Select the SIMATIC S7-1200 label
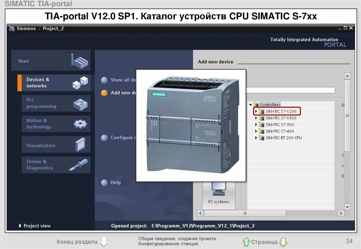Image resolution: width=361 pixels, height=249 pixels. (x=281, y=111)
